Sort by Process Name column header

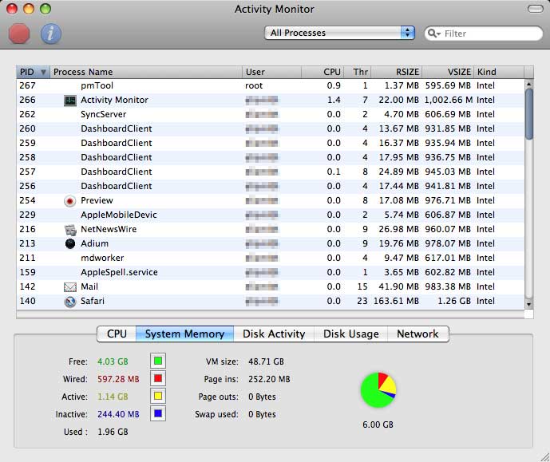pos(146,72)
